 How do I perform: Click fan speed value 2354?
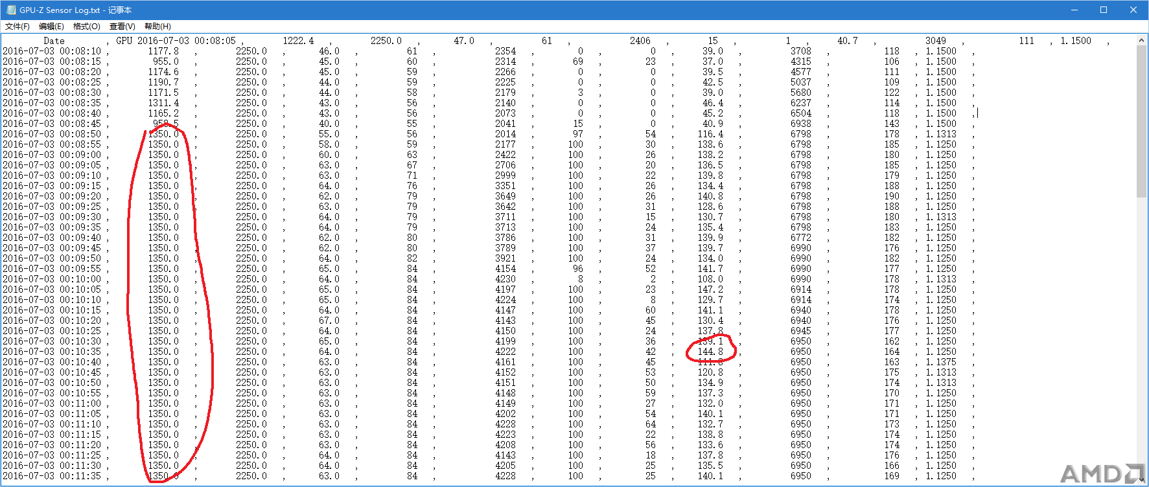click(505, 51)
